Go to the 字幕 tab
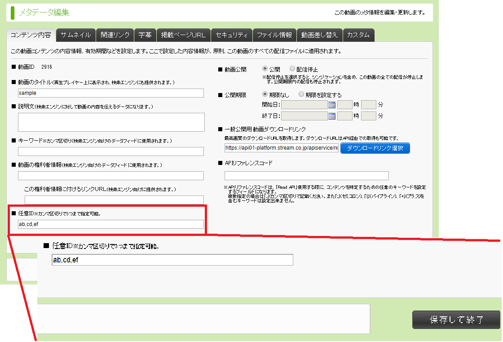Screen dimensions: 503x342 [145, 35]
